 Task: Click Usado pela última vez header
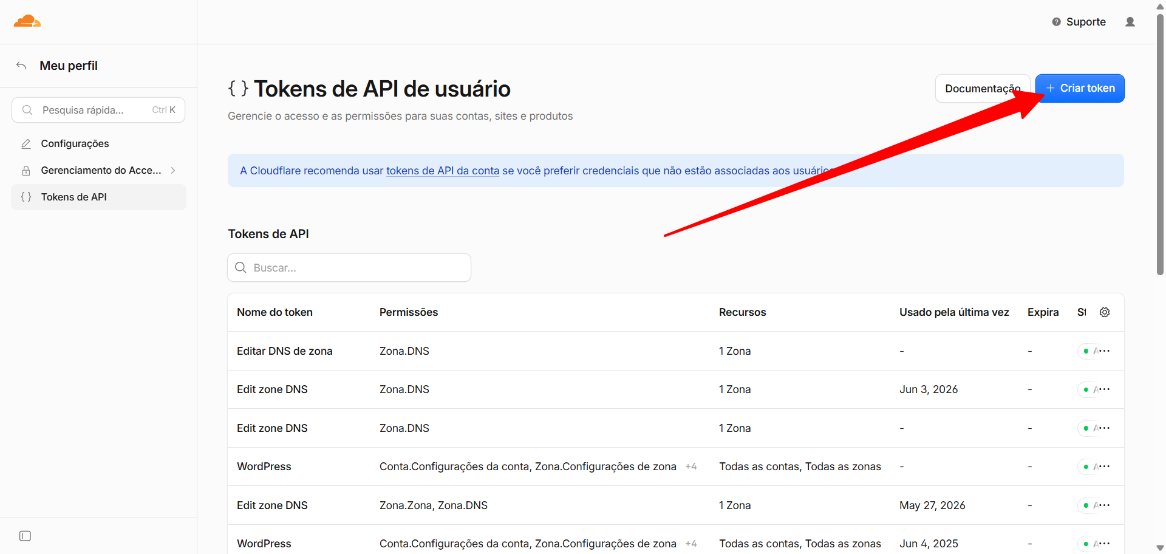click(x=954, y=312)
